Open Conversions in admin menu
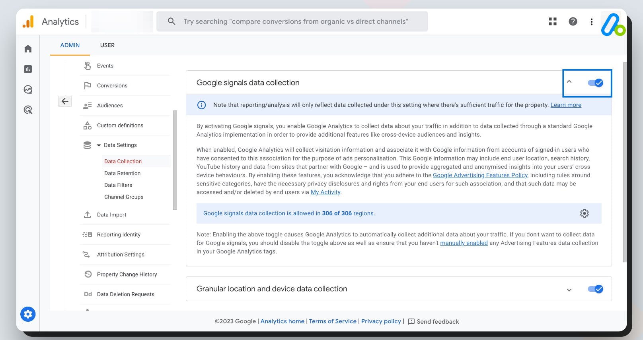Screen dimensions: 643x340 point(112,85)
